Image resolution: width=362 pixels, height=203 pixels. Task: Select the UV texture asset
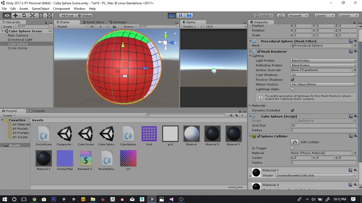(x=128, y=160)
